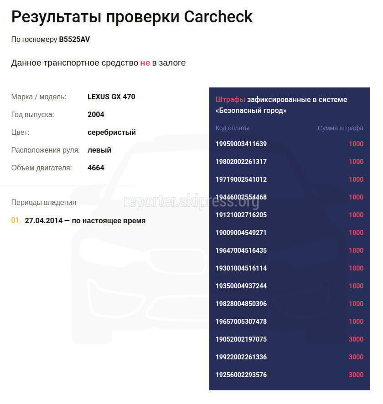Click payment code 19301004516114
The width and height of the screenshot is (383, 404).
point(241,268)
